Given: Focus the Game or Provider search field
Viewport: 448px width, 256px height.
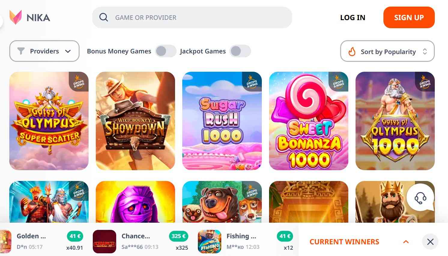Looking at the screenshot, I should tap(192, 17).
